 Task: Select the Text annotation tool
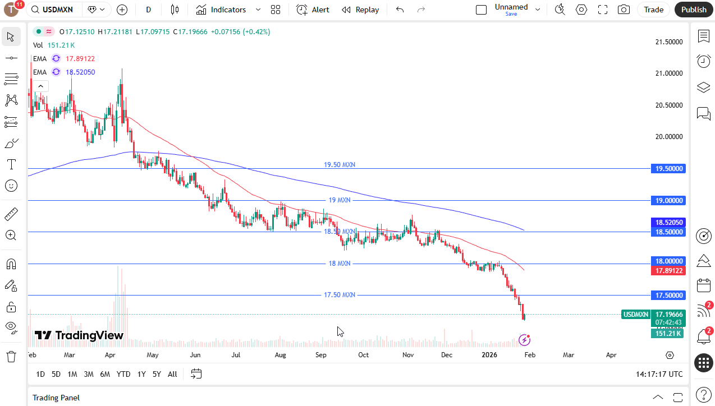[x=11, y=164]
